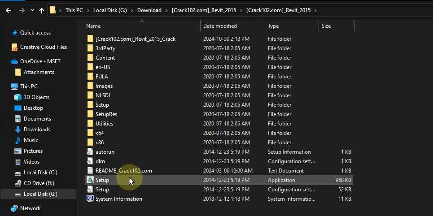Click the CD Drive (D:) icon
This screenshot has width=433, height=216.
(x=18, y=183)
